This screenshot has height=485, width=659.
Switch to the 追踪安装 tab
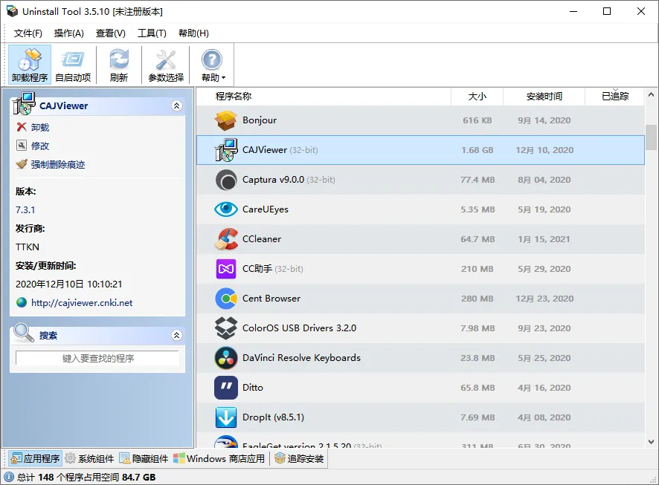(x=299, y=458)
